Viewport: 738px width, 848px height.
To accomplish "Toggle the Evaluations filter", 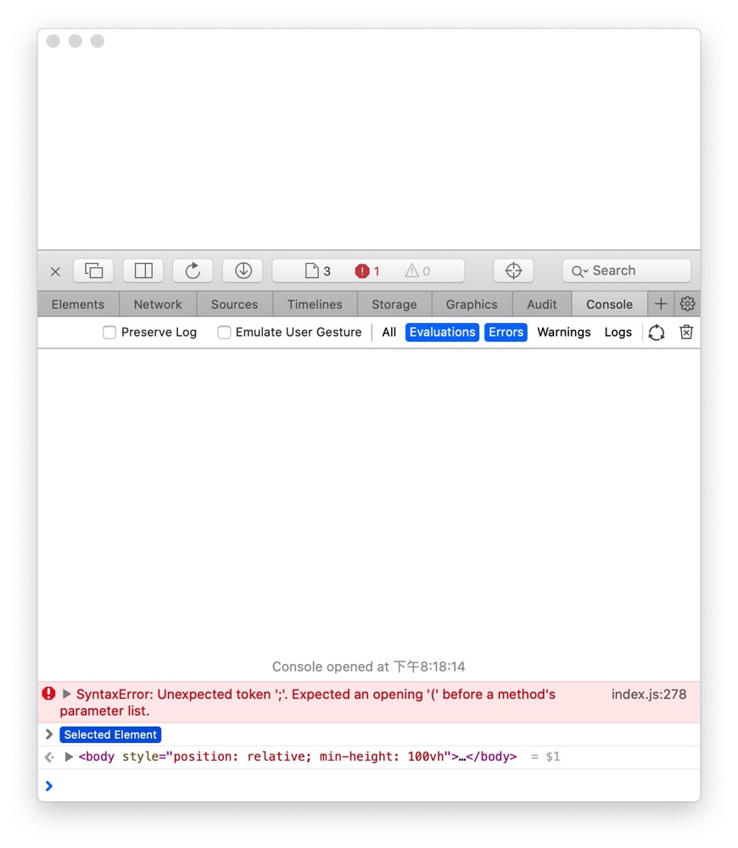I will point(442,332).
